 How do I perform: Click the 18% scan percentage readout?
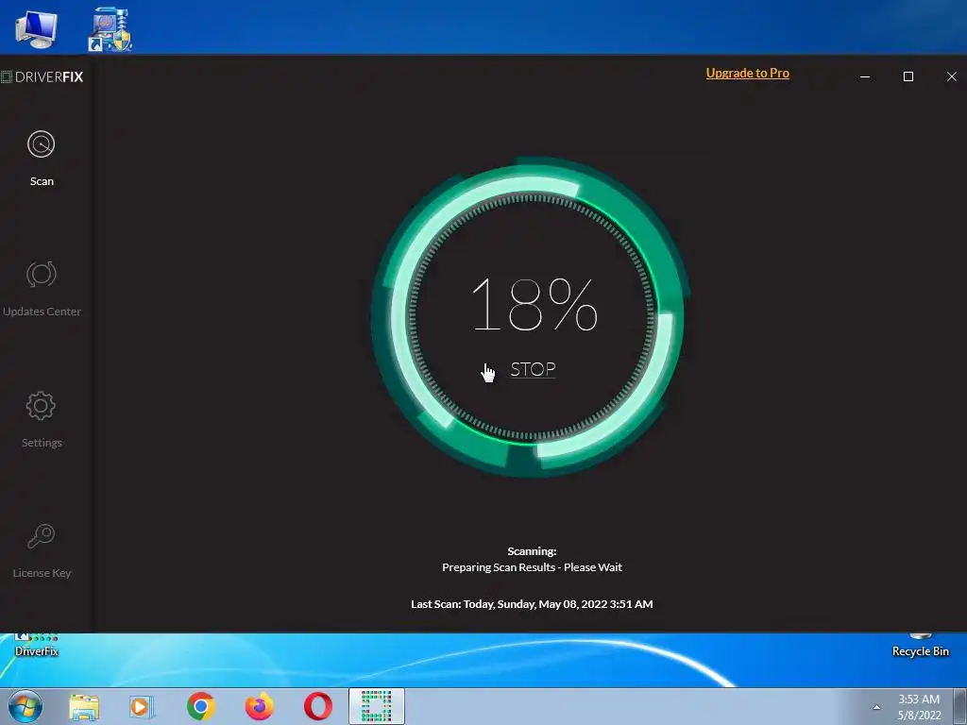534,304
